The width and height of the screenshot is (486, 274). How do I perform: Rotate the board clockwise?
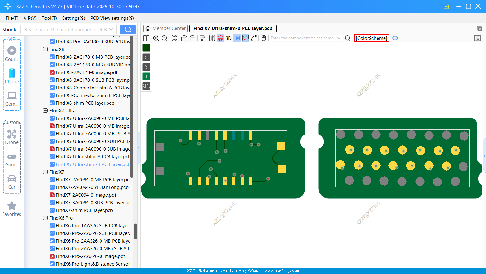pos(193,38)
